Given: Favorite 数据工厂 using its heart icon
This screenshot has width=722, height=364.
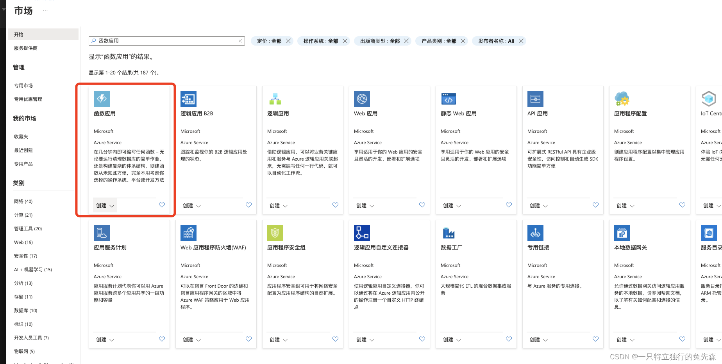Looking at the screenshot, I should pos(508,339).
